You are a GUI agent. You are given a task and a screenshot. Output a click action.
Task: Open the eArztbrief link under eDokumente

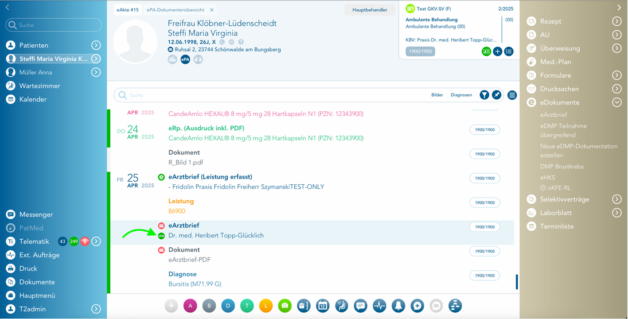pos(553,115)
